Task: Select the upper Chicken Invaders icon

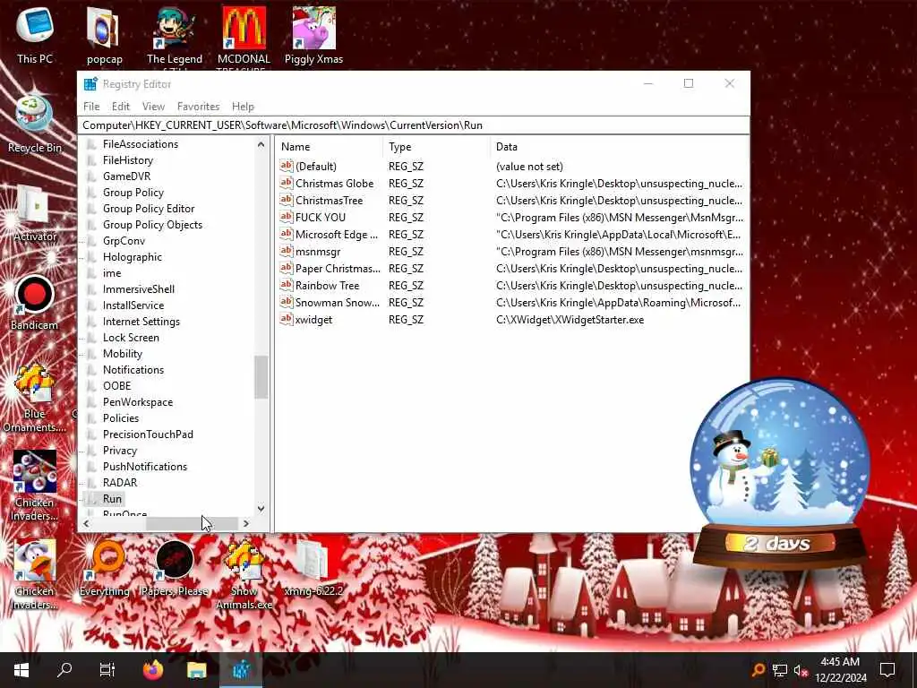Action: point(35,486)
